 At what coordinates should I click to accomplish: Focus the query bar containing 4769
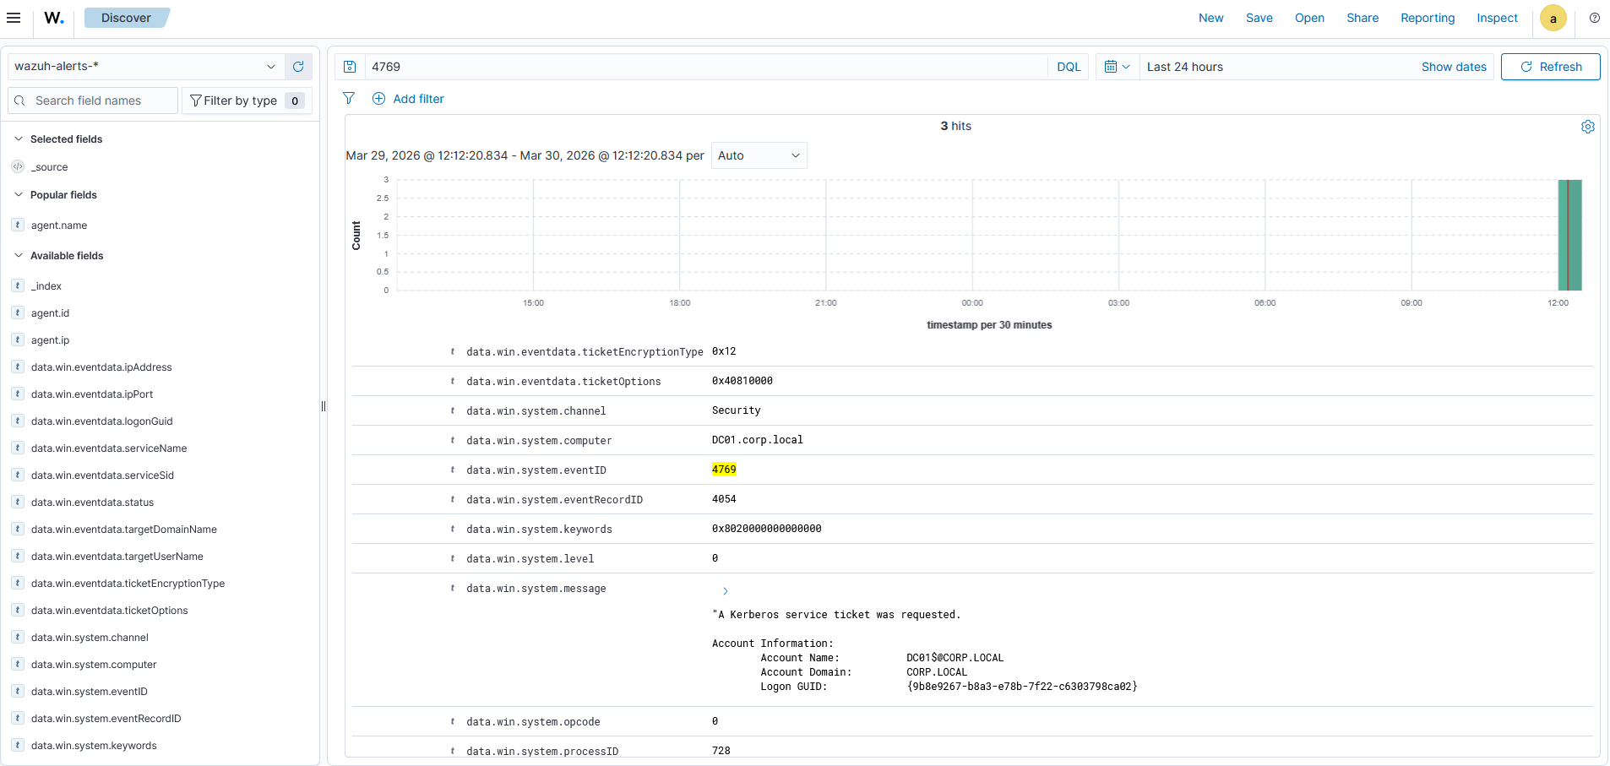click(707, 67)
